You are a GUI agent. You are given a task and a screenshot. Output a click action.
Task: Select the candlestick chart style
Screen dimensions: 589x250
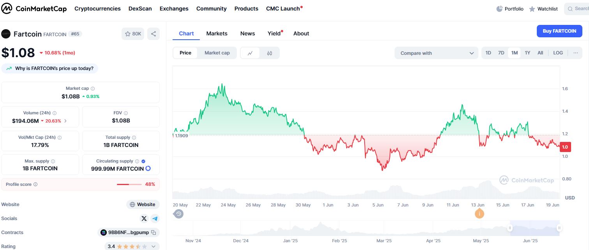coord(270,53)
